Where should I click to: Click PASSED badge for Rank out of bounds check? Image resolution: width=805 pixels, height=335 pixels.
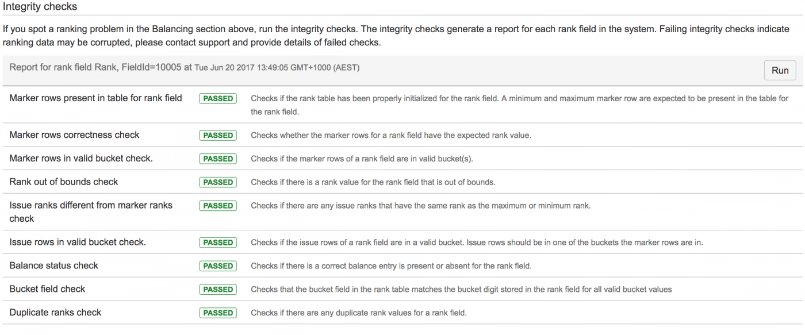click(218, 182)
